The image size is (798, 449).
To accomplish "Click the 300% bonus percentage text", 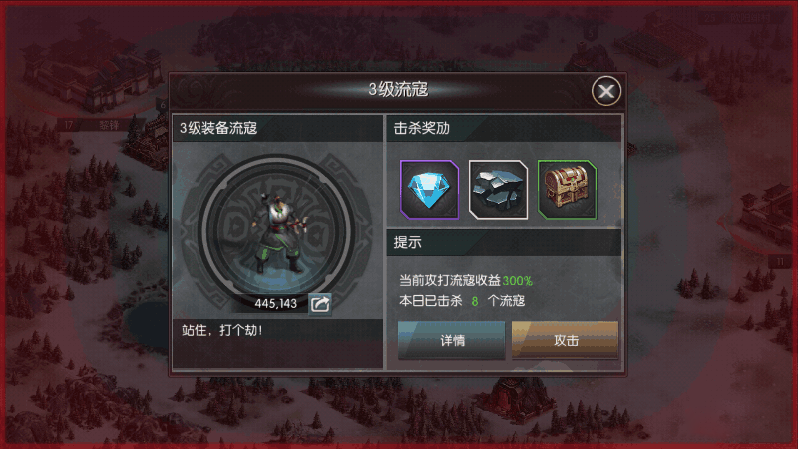I will tap(517, 281).
